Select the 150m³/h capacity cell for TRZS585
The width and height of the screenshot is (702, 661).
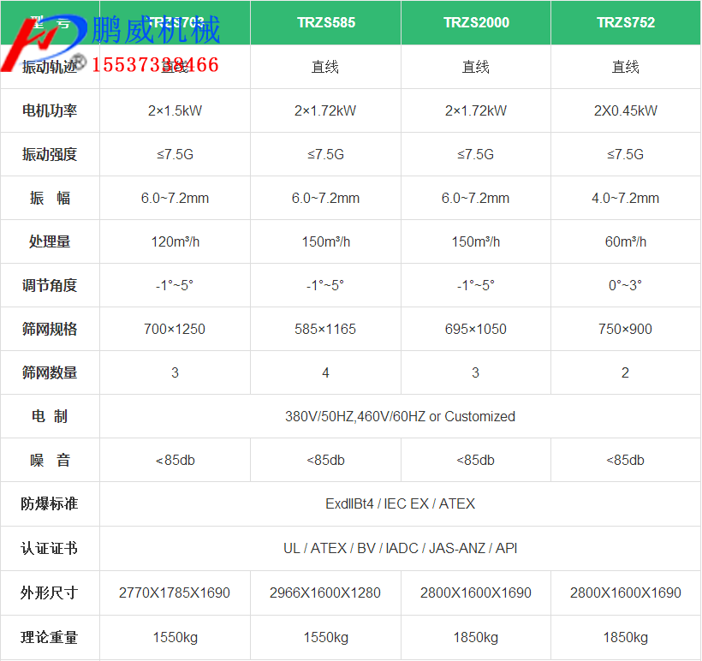point(325,241)
